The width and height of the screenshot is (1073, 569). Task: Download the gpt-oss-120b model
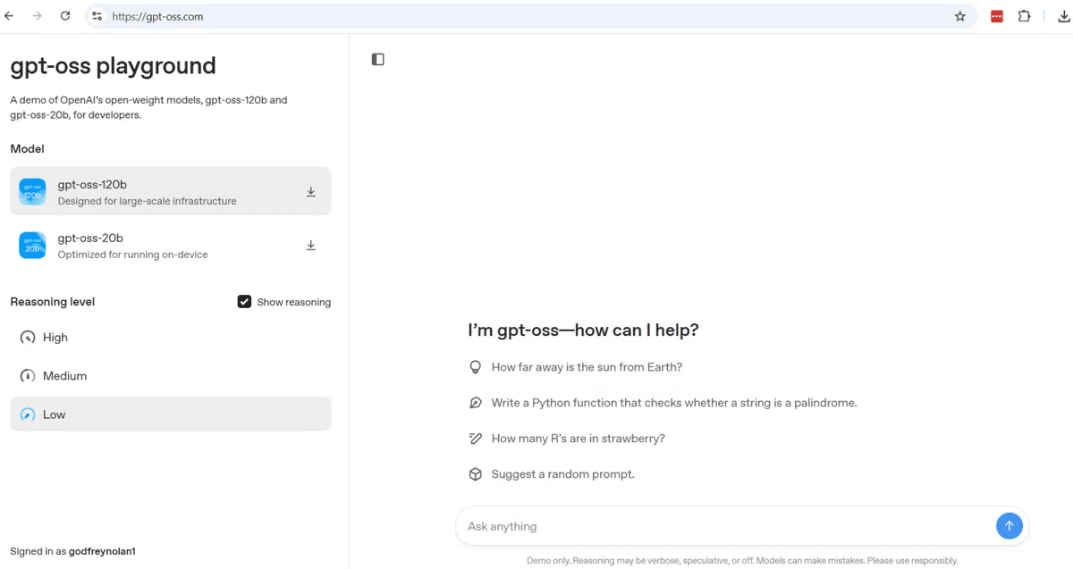coord(310,191)
